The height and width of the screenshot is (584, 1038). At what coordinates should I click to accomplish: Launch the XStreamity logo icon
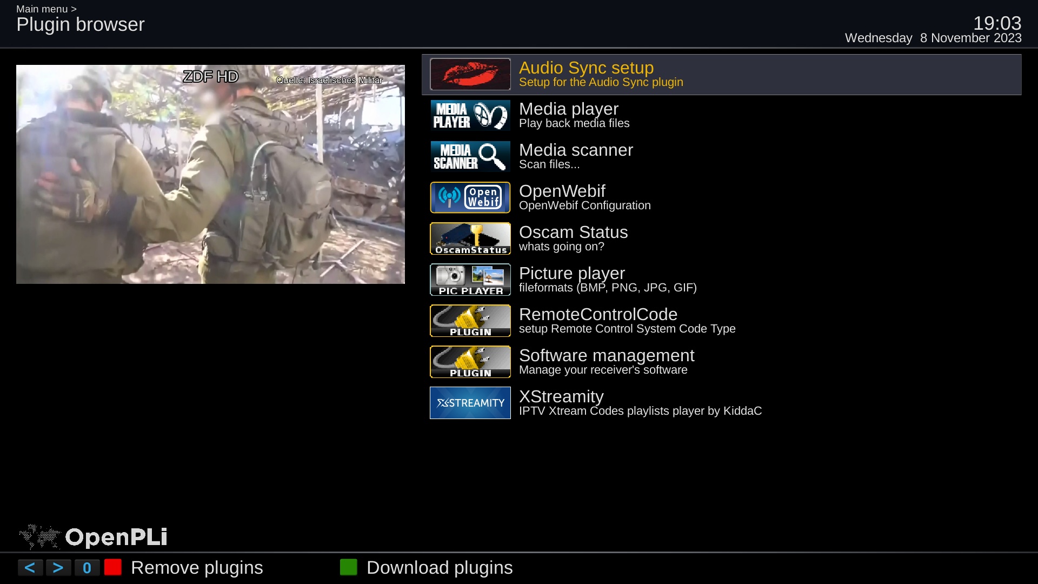(x=470, y=403)
